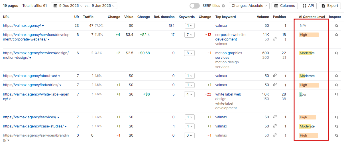Screen dimensions: 344x144
Task: Click the SERP titles help icon
Action: tap(223, 6)
